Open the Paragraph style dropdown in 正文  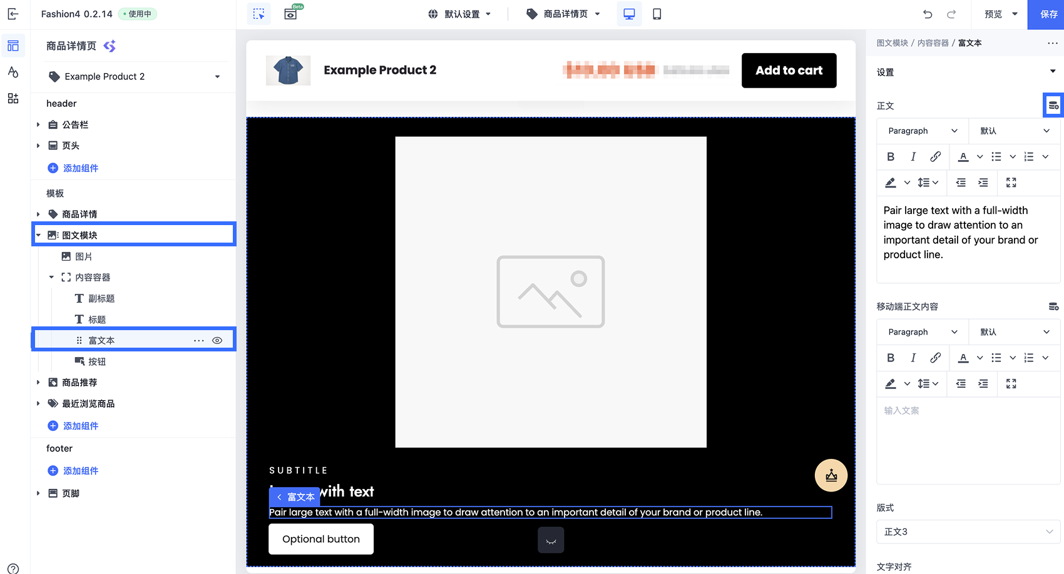tap(923, 131)
